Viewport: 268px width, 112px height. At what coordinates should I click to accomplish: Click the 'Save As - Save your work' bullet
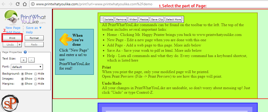154,50
